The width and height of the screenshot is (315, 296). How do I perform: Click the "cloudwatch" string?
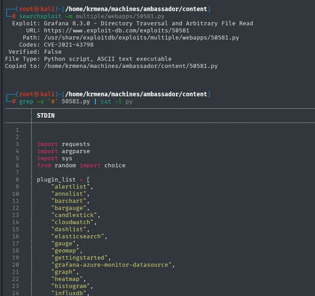(72, 222)
